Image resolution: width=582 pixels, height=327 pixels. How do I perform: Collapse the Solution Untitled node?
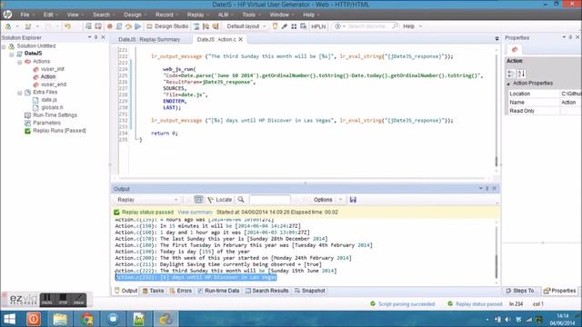[x=4, y=46]
